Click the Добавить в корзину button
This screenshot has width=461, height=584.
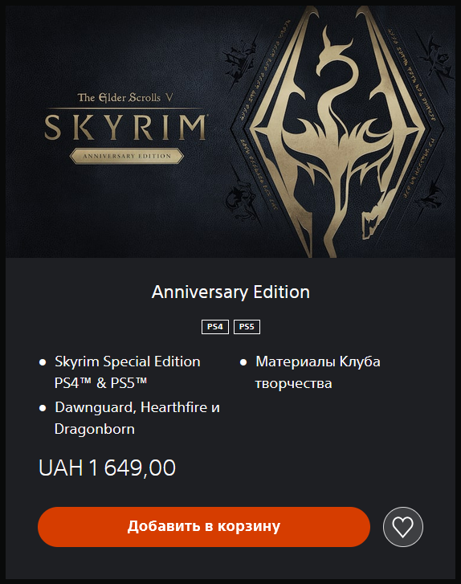pos(204,527)
